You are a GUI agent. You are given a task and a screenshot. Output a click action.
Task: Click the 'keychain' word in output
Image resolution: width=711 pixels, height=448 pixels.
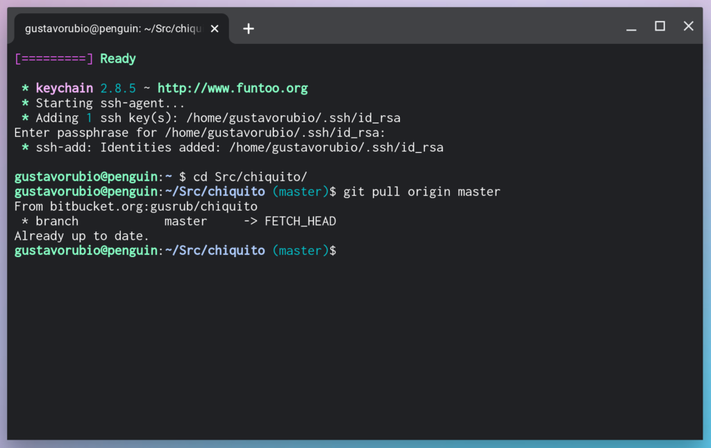65,88
